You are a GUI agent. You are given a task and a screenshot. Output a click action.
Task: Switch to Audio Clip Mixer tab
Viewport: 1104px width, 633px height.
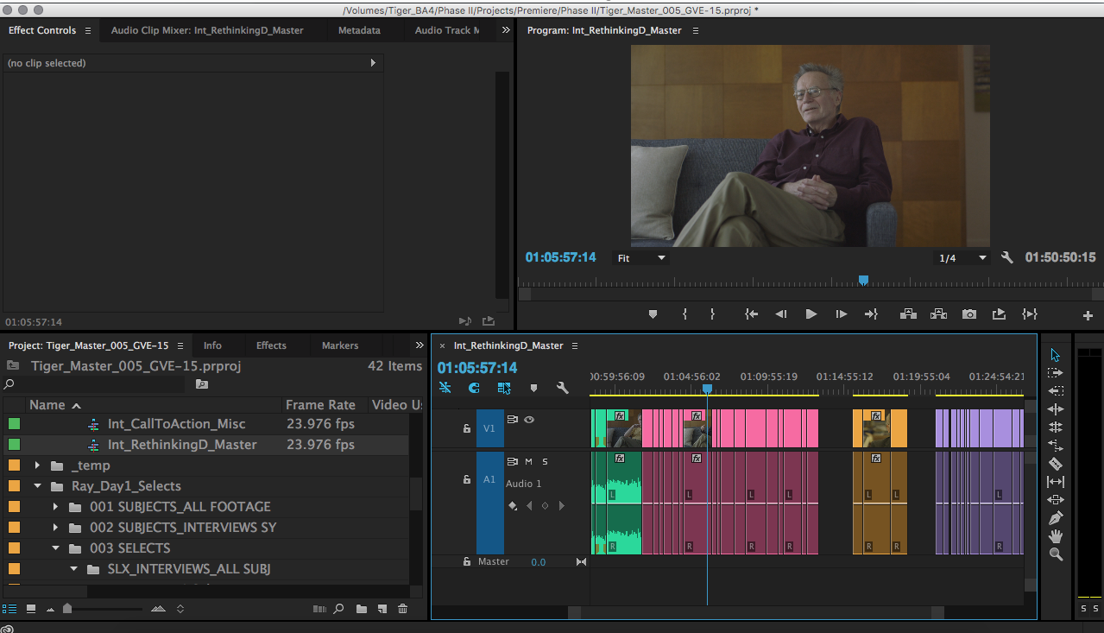207,30
